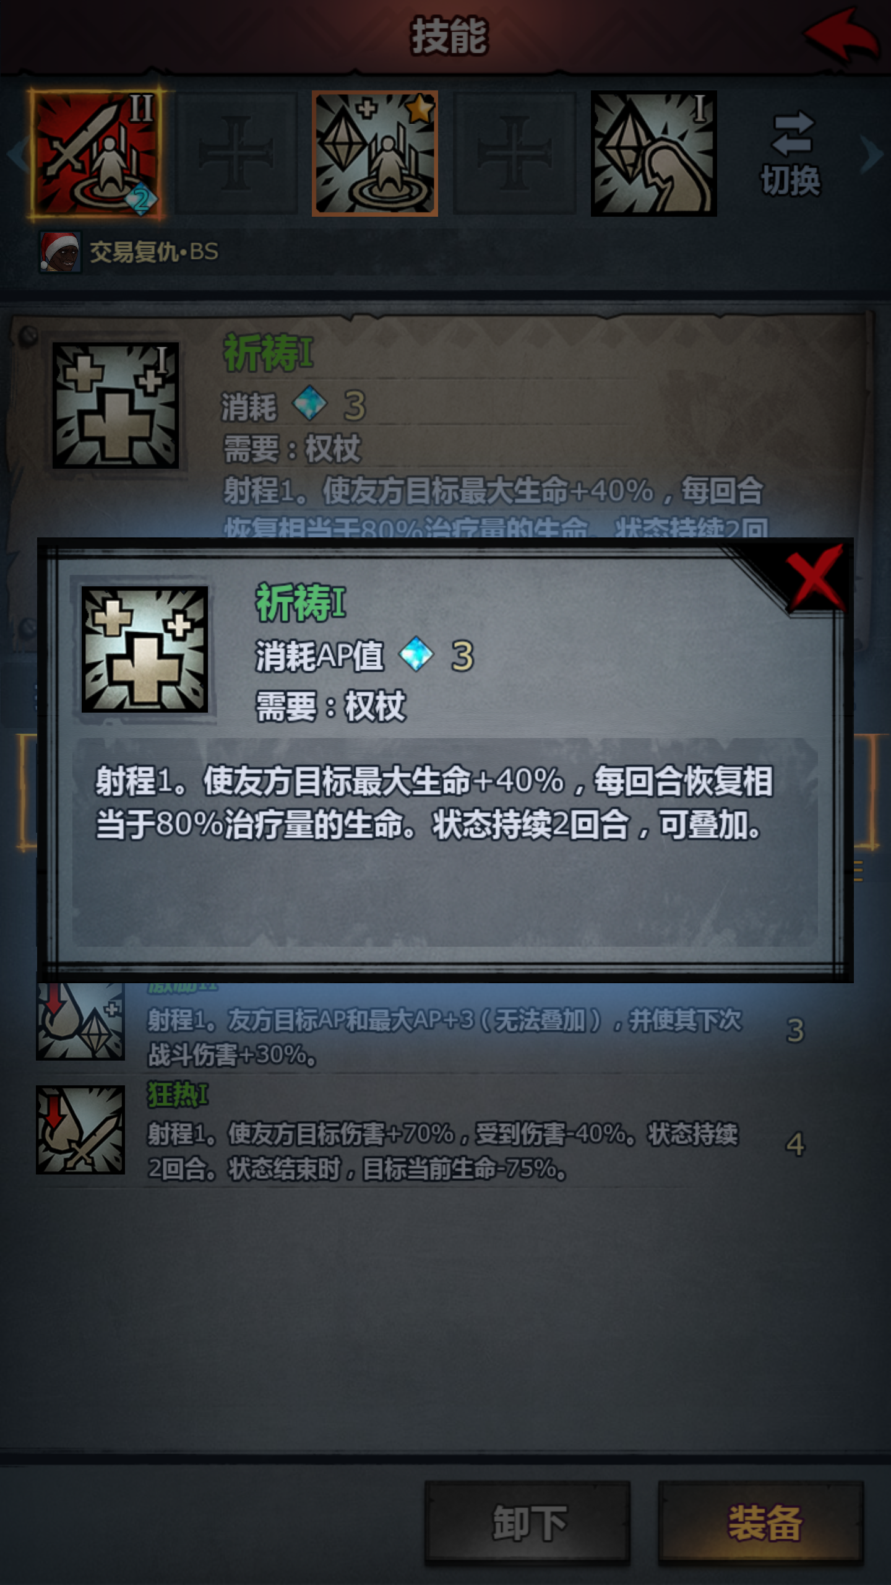Tap the 交易复仇·BS character avatar
This screenshot has width=891, height=1585.
click(x=60, y=252)
